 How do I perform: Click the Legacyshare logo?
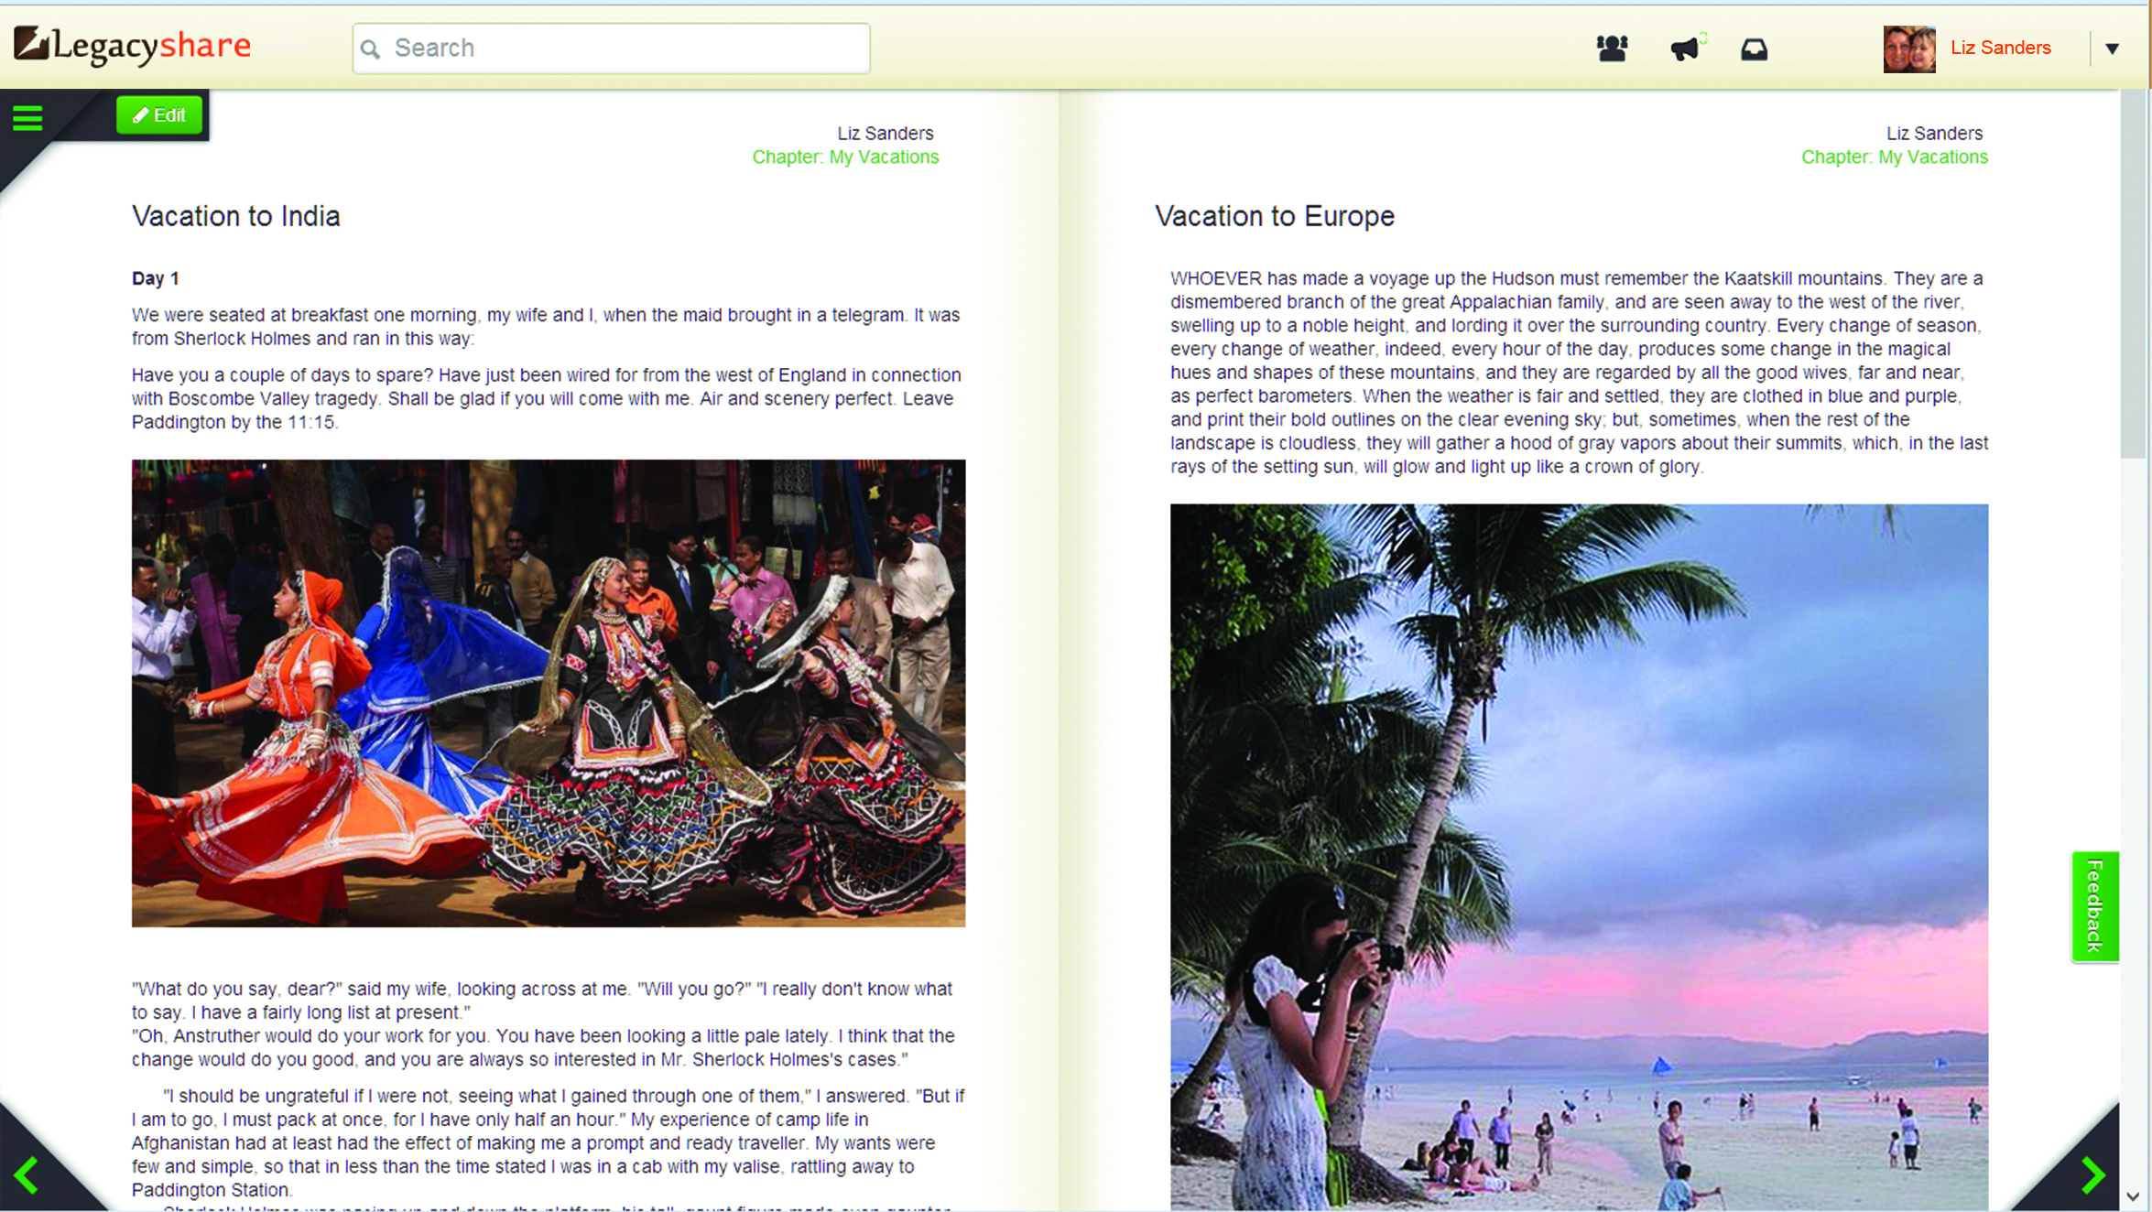pyautogui.click(x=133, y=45)
